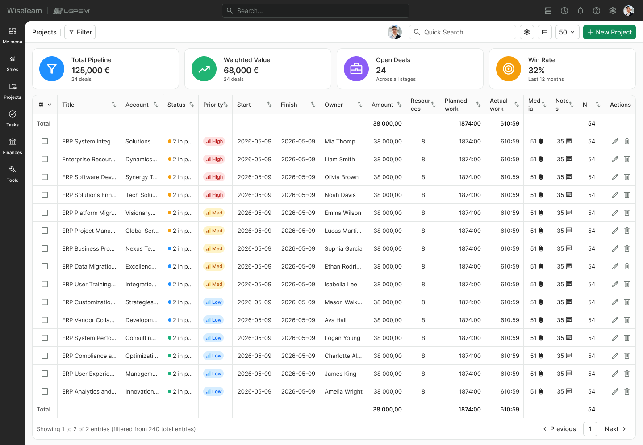Viewport: 643px width, 445px height.
Task: Select checkbox for ERP System Integ... row
Action: click(x=45, y=141)
